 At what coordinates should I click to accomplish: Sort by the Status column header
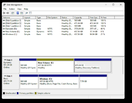tap(67, 18)
